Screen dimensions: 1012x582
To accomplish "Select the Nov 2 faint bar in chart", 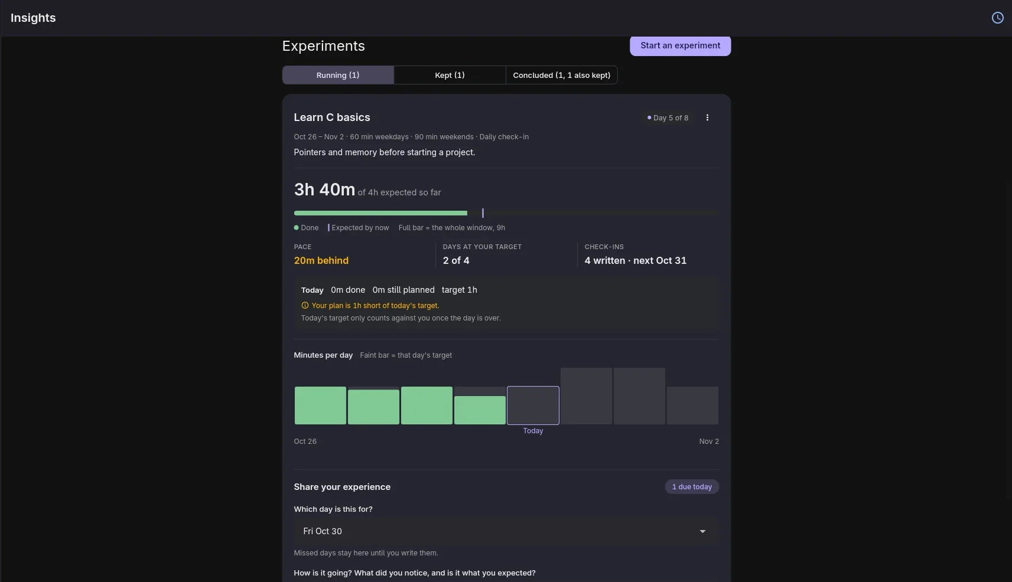I will [692, 406].
